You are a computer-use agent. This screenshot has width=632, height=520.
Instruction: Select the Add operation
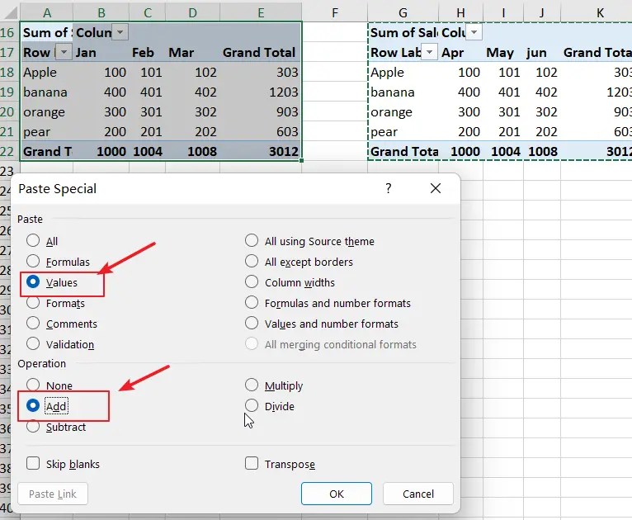tap(33, 405)
